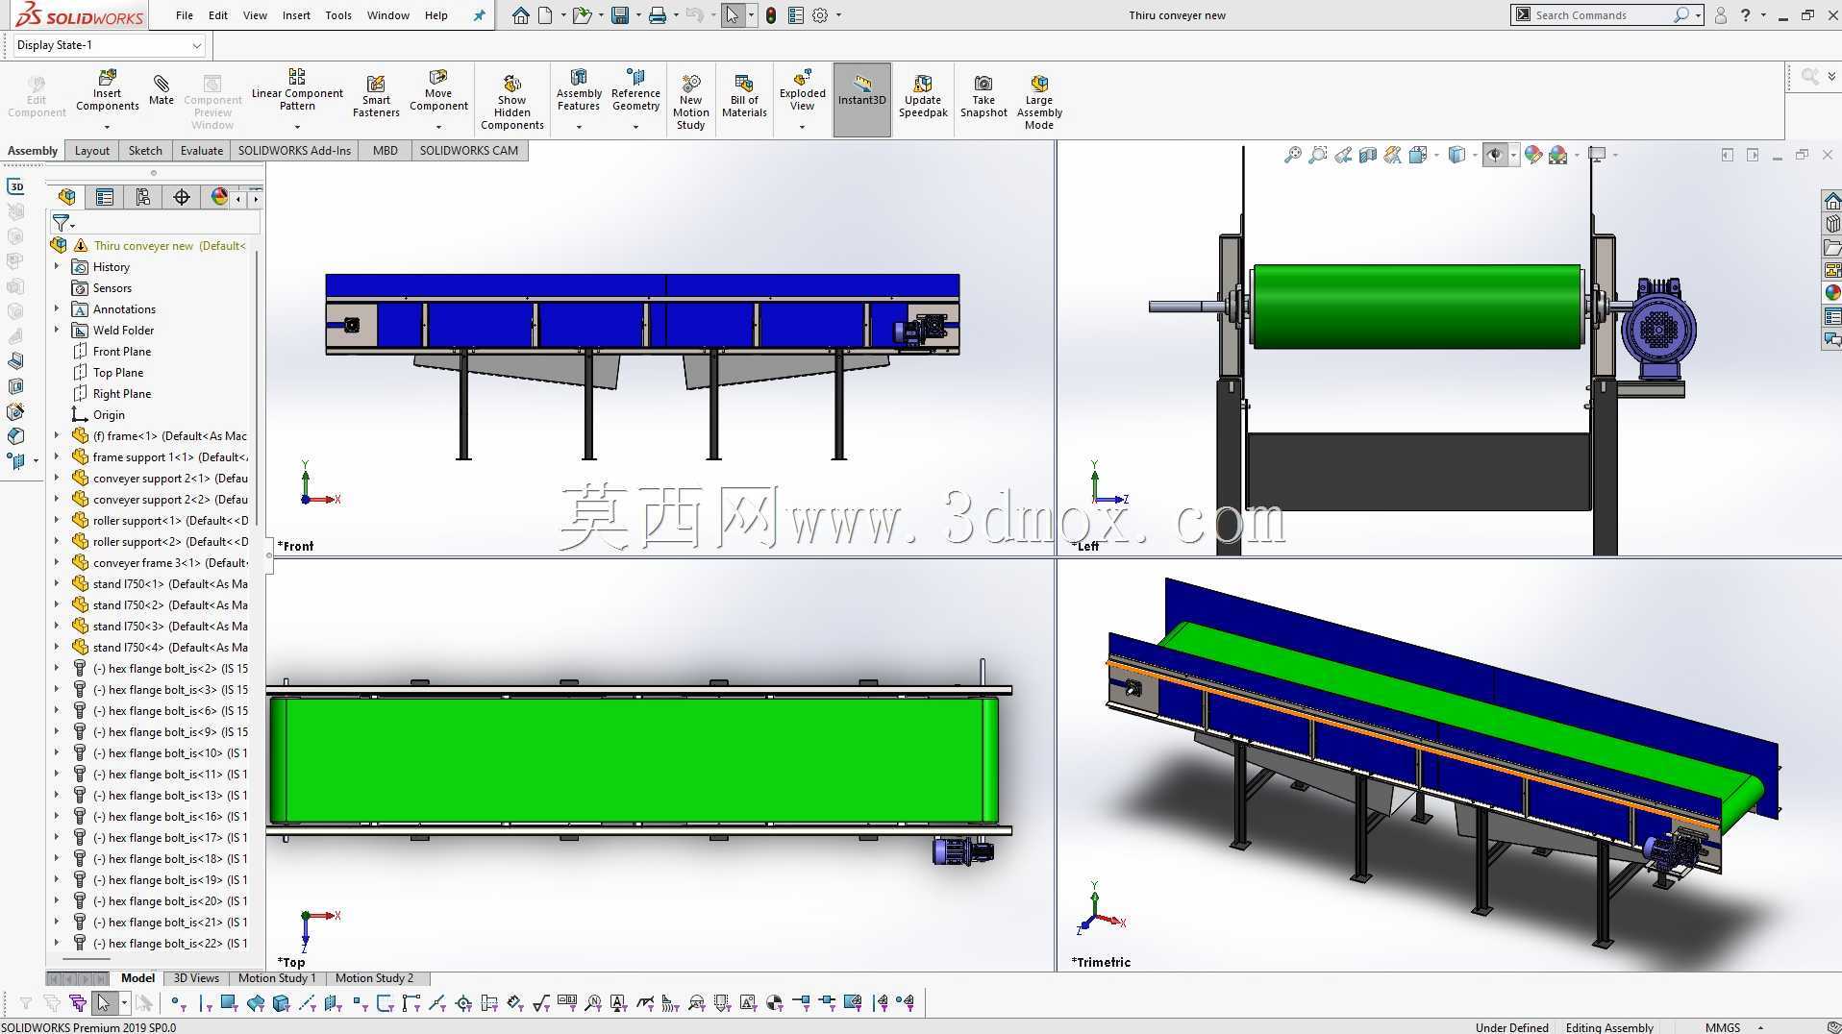1842x1034 pixels.
Task: Click the user Login icon
Action: tap(1721, 15)
